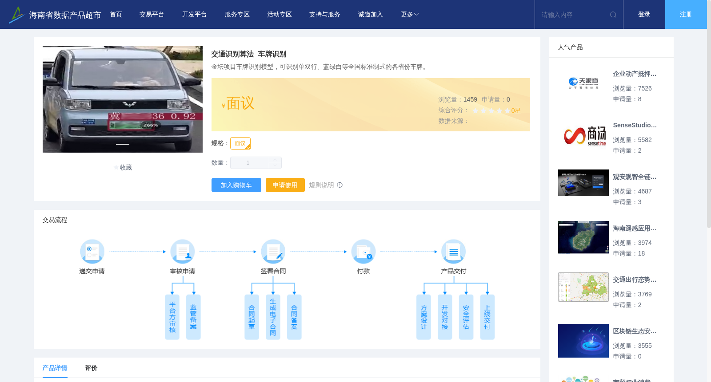Viewport: 711px width, 382px height.
Task: Click the 付款 step icon
Action: point(363,252)
